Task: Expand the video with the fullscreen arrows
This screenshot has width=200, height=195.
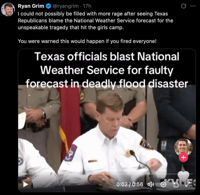Action: pyautogui.click(x=188, y=185)
